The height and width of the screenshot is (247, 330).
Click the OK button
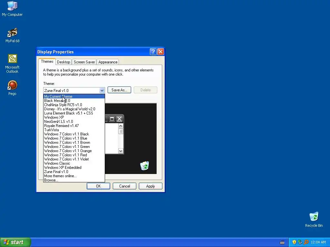coord(99,186)
